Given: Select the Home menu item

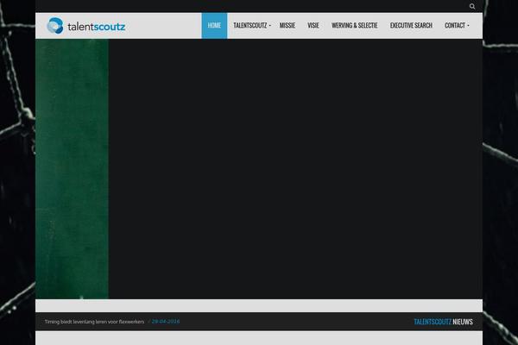Looking at the screenshot, I should [x=214, y=25].
